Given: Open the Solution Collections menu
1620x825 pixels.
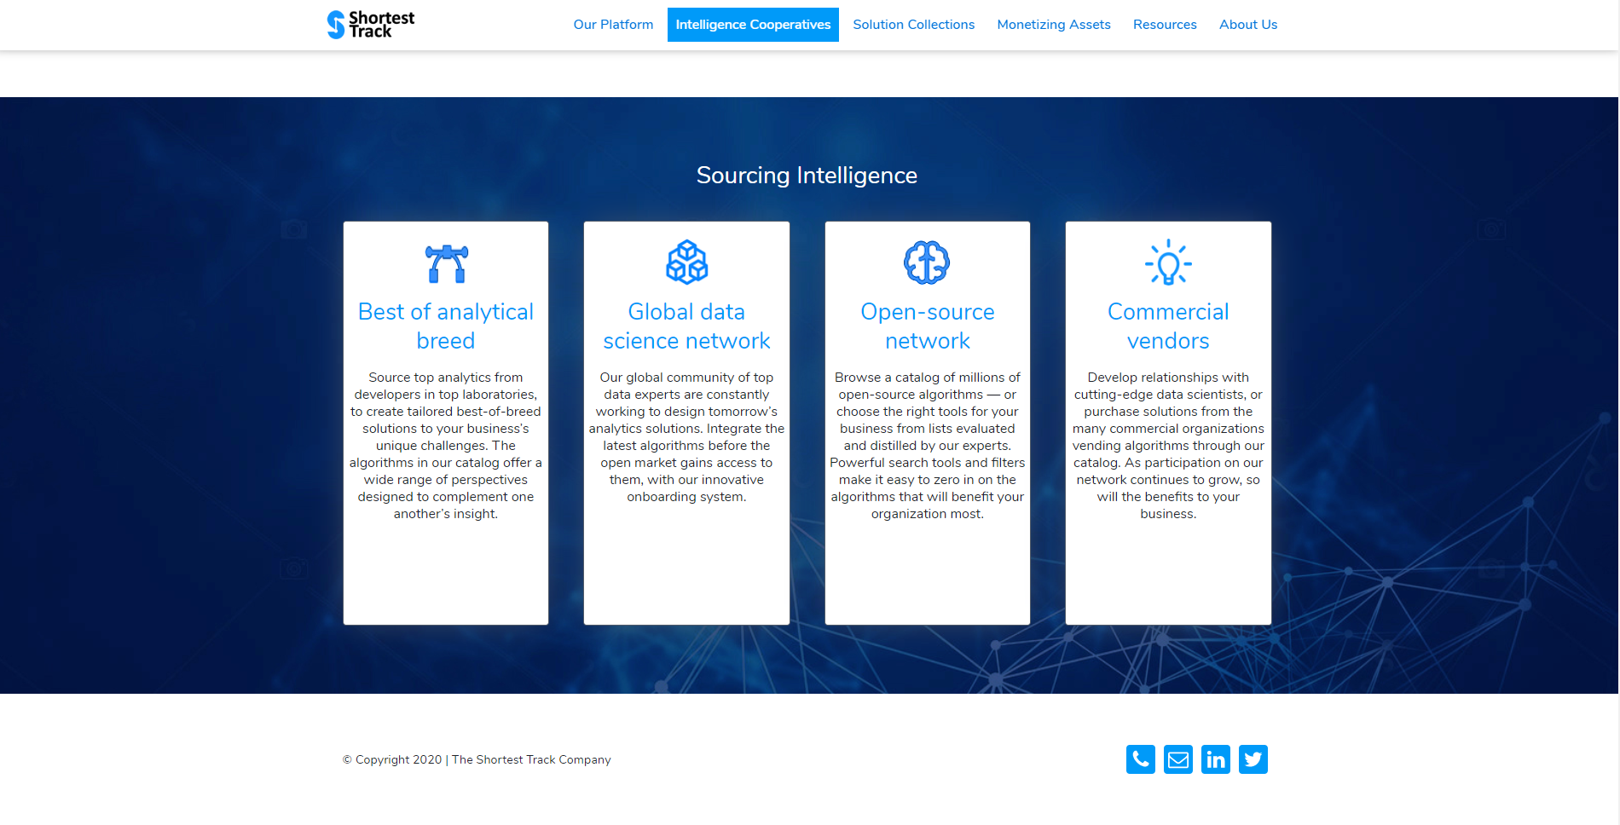Looking at the screenshot, I should 913,25.
